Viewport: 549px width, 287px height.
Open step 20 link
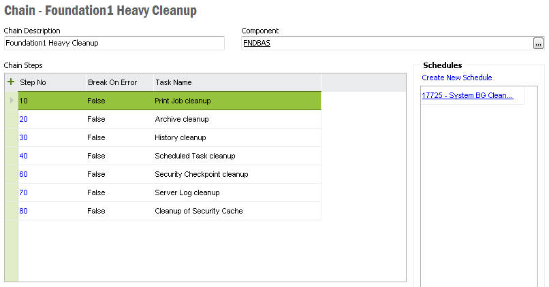(x=24, y=119)
